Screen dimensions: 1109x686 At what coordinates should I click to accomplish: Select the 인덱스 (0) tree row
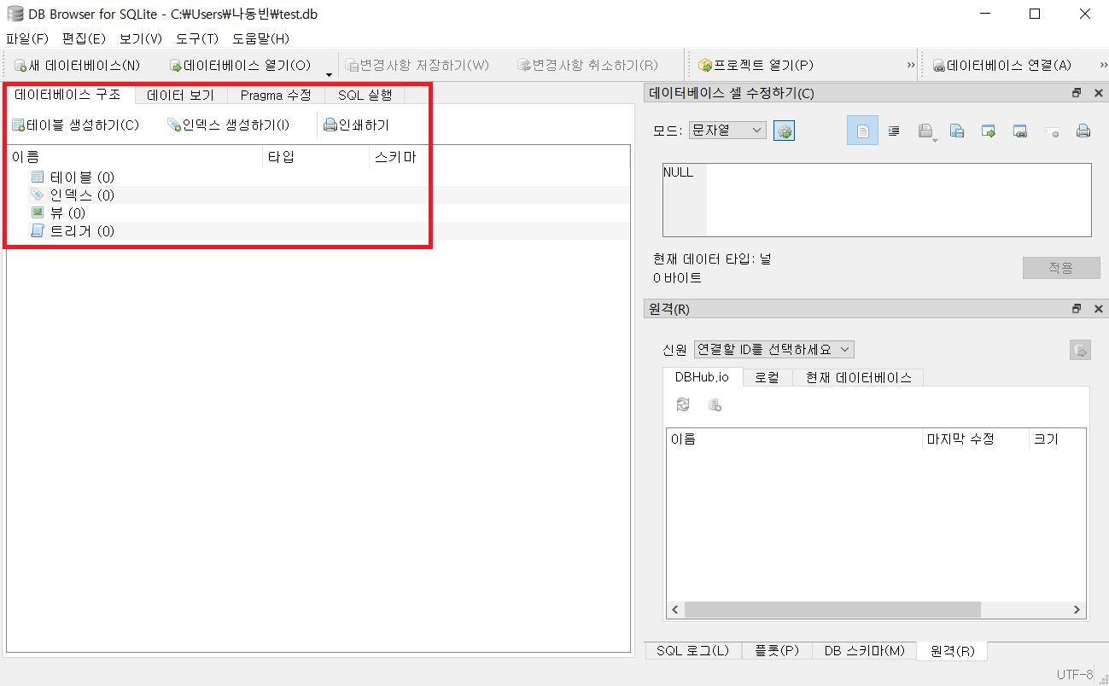coord(317,195)
